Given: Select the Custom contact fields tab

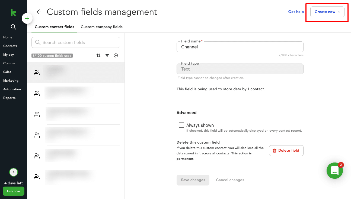Looking at the screenshot, I should (54, 27).
